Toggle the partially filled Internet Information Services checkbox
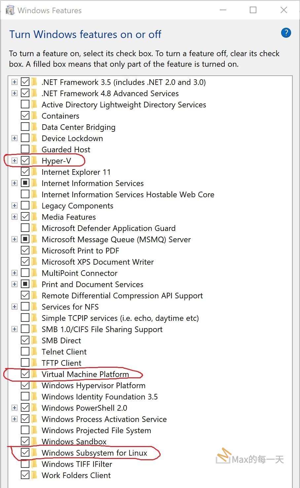300x488 pixels. coord(25,183)
